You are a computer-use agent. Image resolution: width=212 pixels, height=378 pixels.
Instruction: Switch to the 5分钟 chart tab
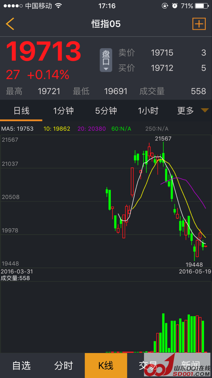tap(106, 110)
